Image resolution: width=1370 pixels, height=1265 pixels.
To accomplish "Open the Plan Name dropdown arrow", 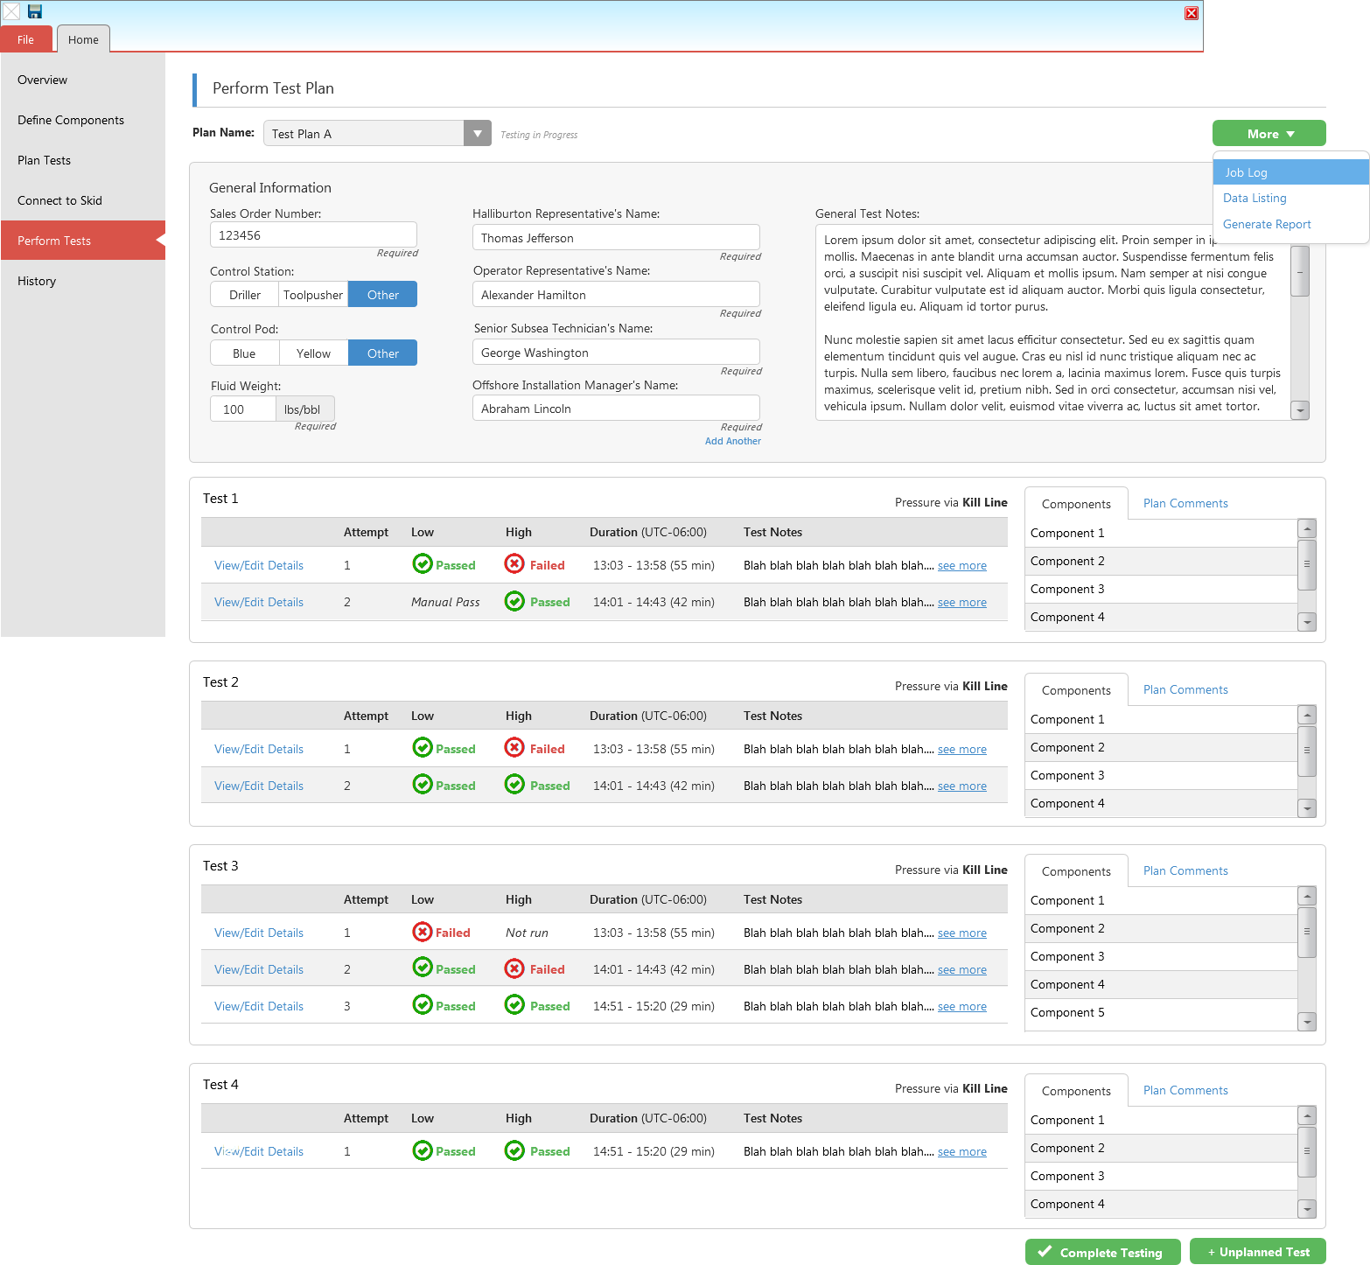I will pyautogui.click(x=477, y=134).
